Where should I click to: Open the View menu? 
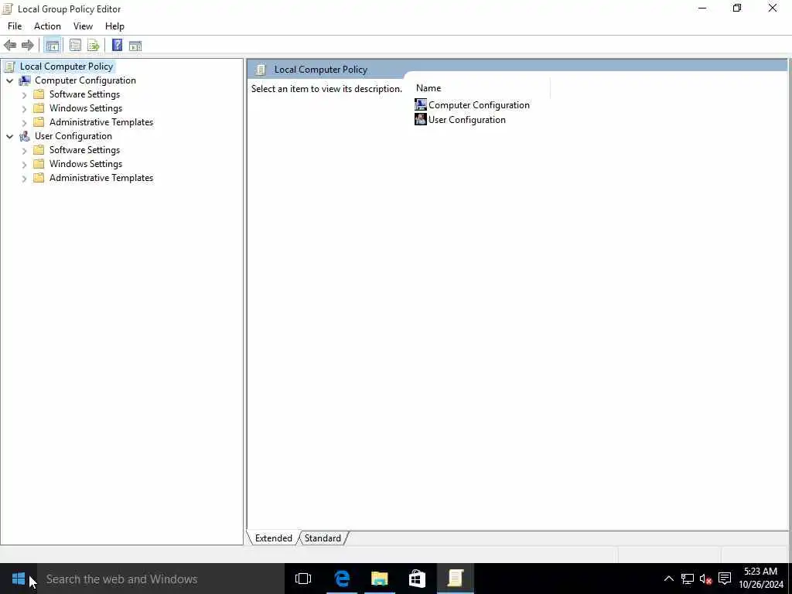[83, 26]
